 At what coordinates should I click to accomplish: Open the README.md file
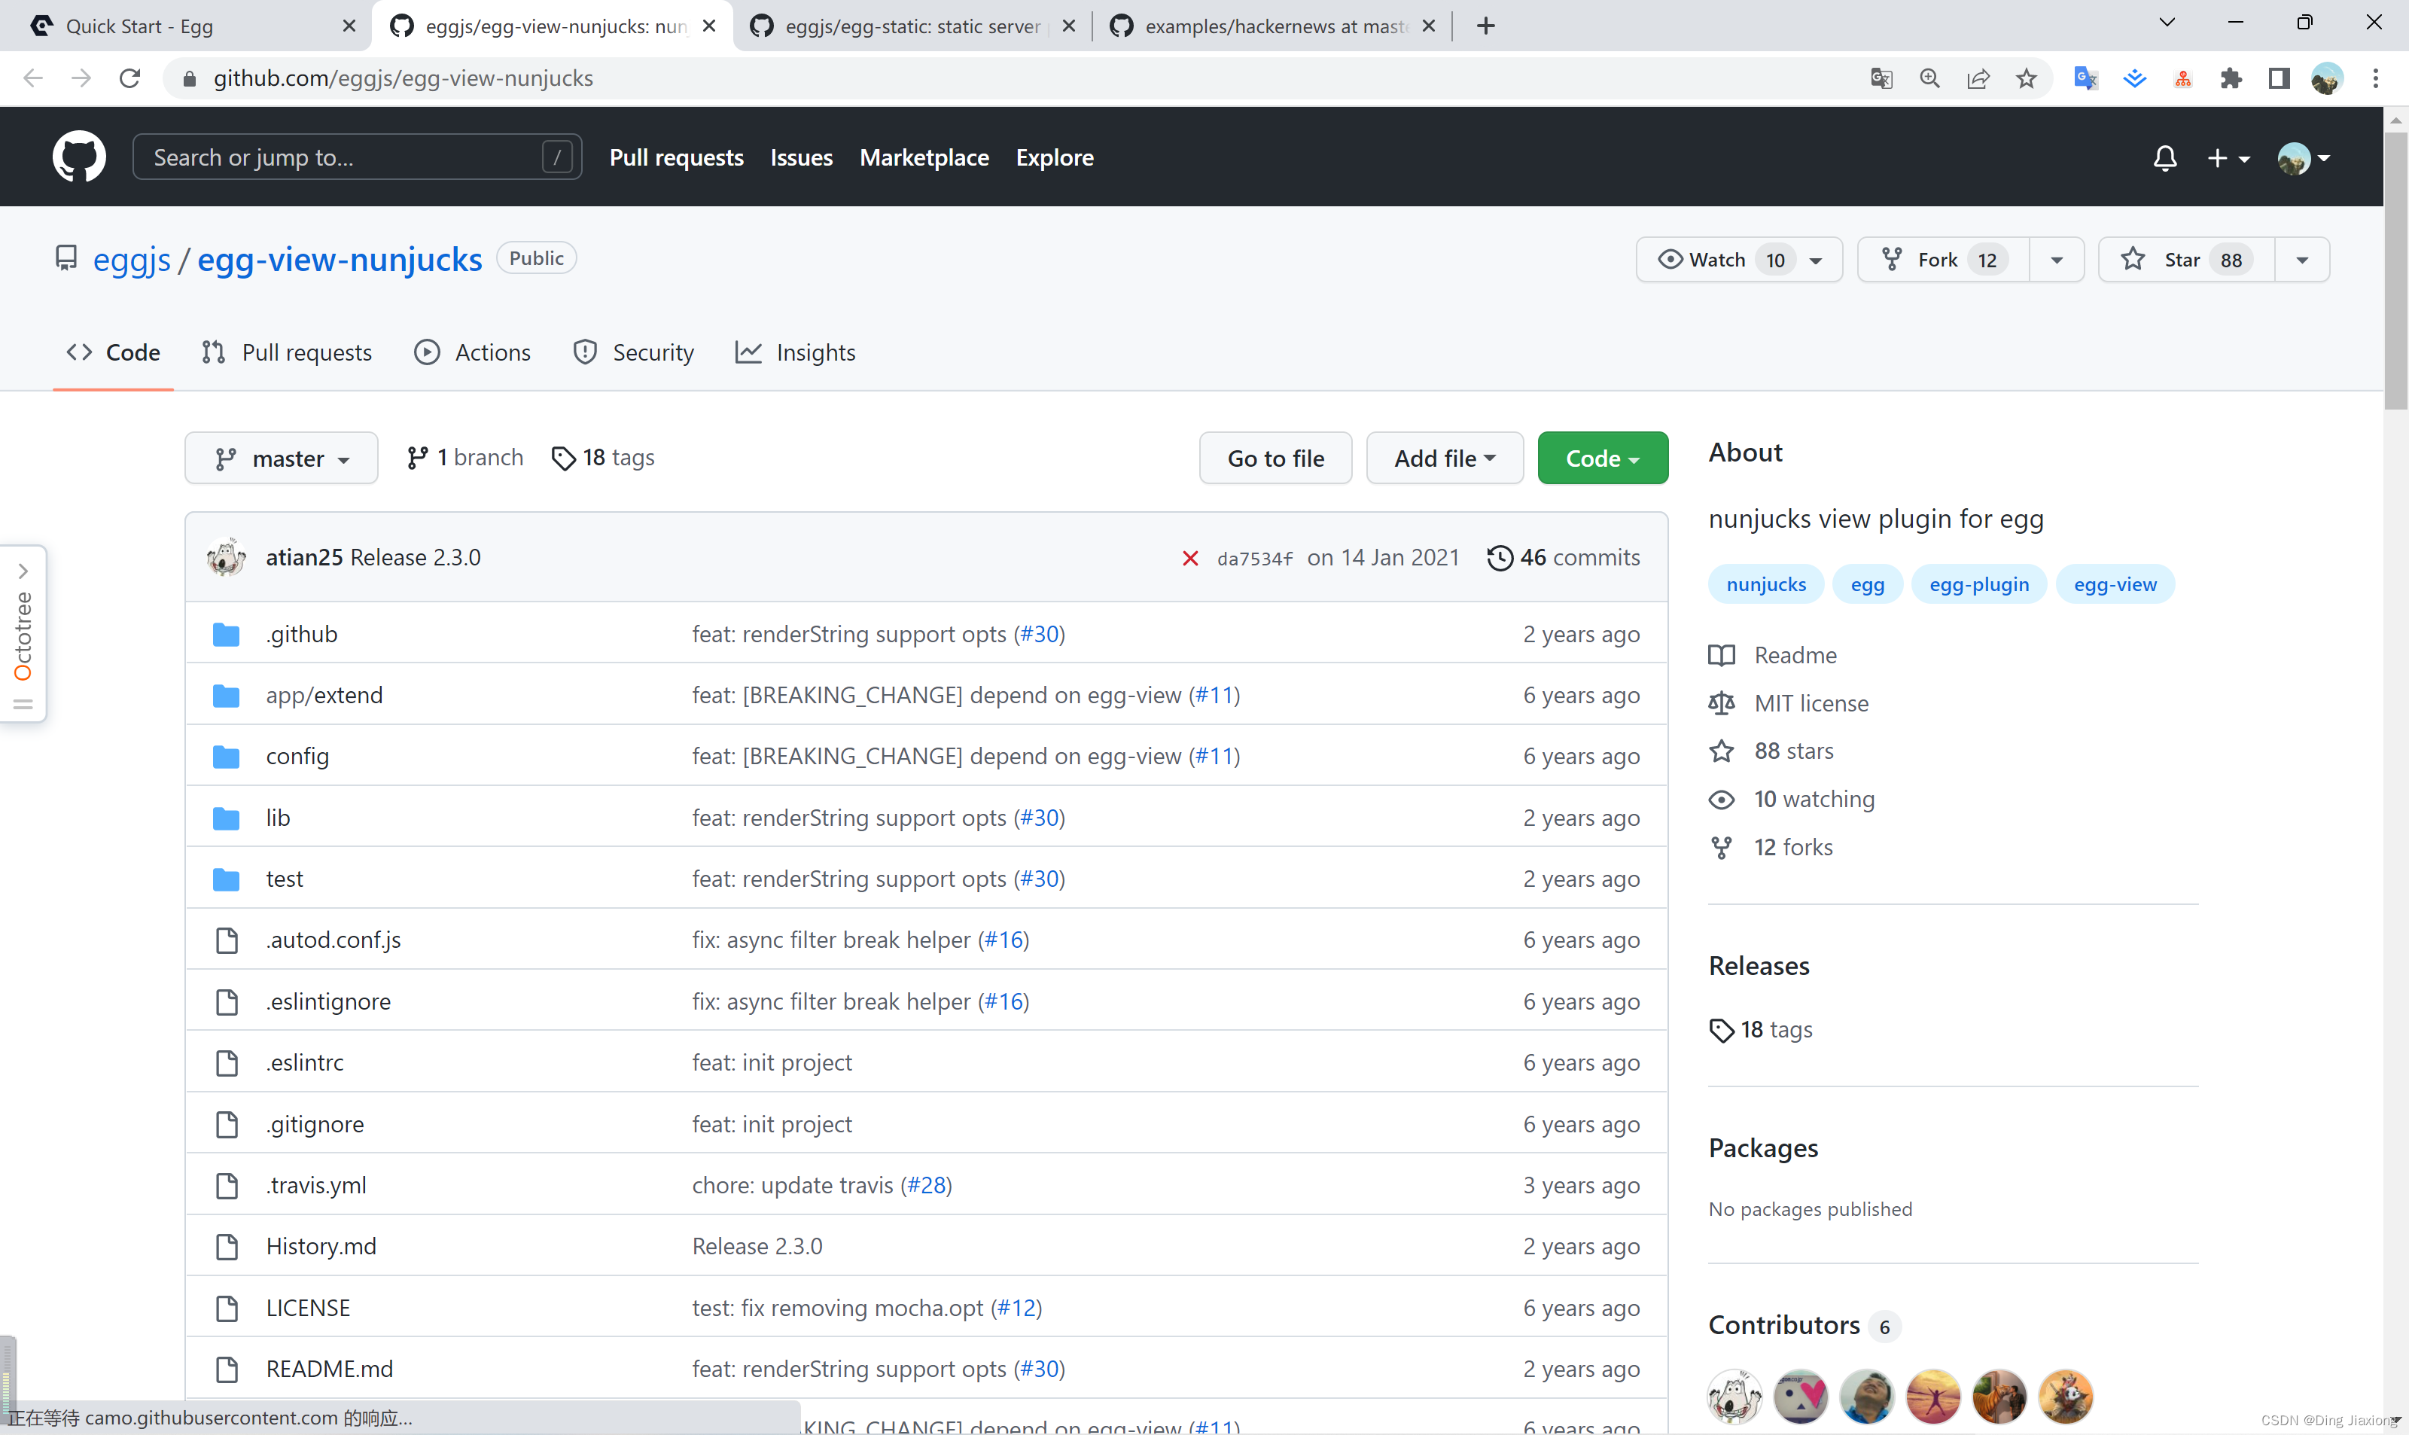click(330, 1368)
